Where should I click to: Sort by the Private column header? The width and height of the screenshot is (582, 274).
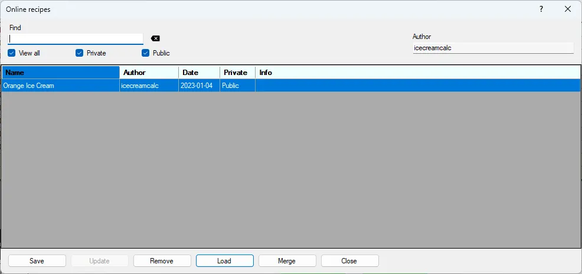coord(237,73)
